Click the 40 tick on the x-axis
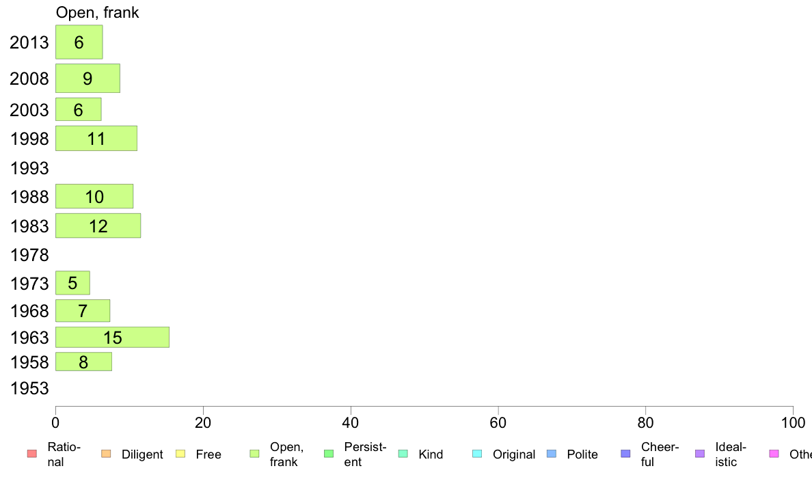The height and width of the screenshot is (503, 812). point(351,423)
